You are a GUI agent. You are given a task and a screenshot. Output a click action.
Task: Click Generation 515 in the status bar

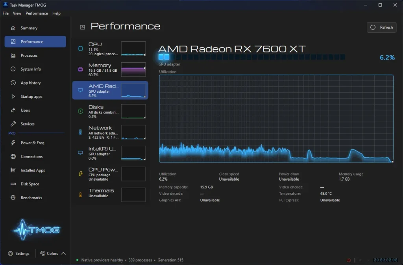170,260
